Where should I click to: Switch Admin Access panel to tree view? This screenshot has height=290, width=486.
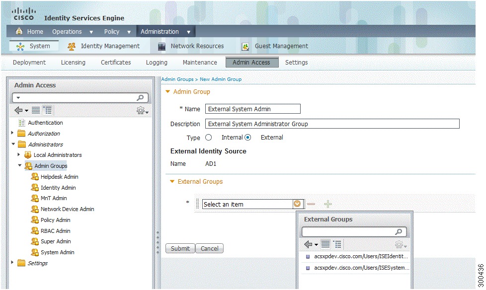click(x=47, y=110)
